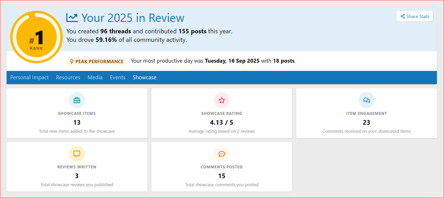Click the value 3 under Reviews Written
Viewport: 444px width, 198px height.
coord(77,176)
